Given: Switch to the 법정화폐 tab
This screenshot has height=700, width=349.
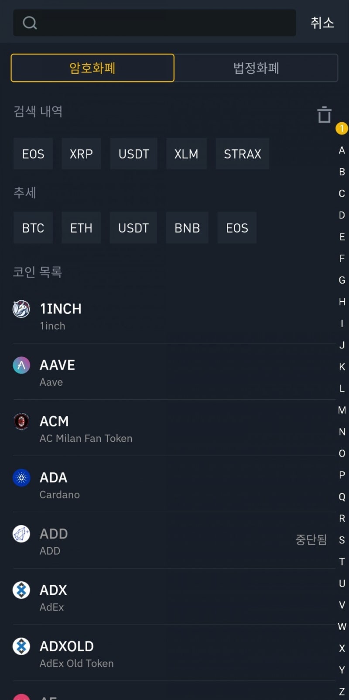Looking at the screenshot, I should tap(256, 68).
